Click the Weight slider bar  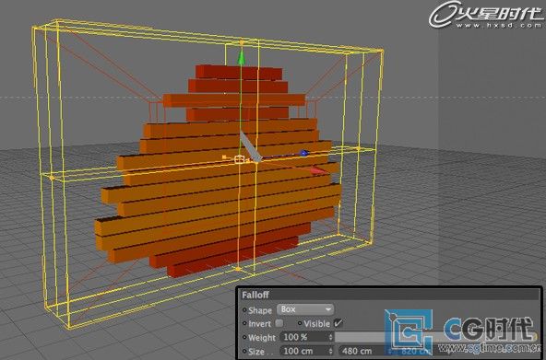coord(435,337)
